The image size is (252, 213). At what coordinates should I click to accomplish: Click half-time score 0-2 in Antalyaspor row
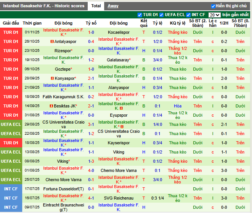click(224, 41)
